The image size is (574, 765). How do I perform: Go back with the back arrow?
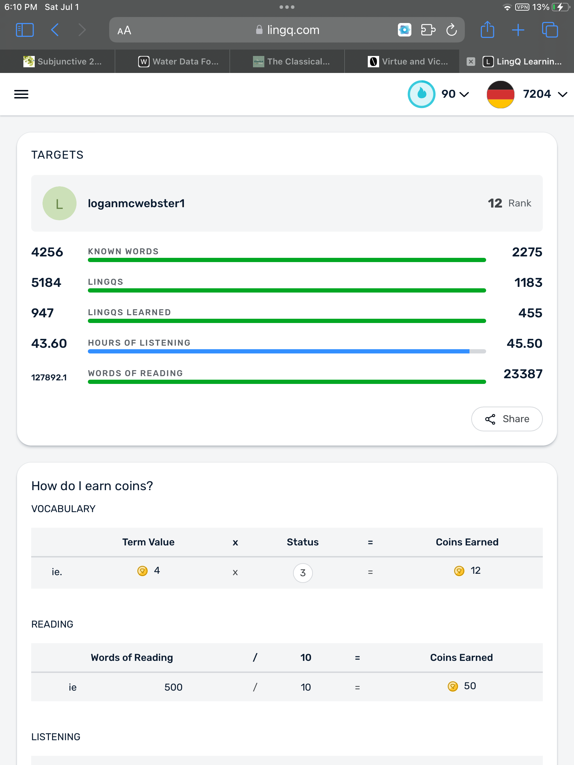pyautogui.click(x=55, y=30)
